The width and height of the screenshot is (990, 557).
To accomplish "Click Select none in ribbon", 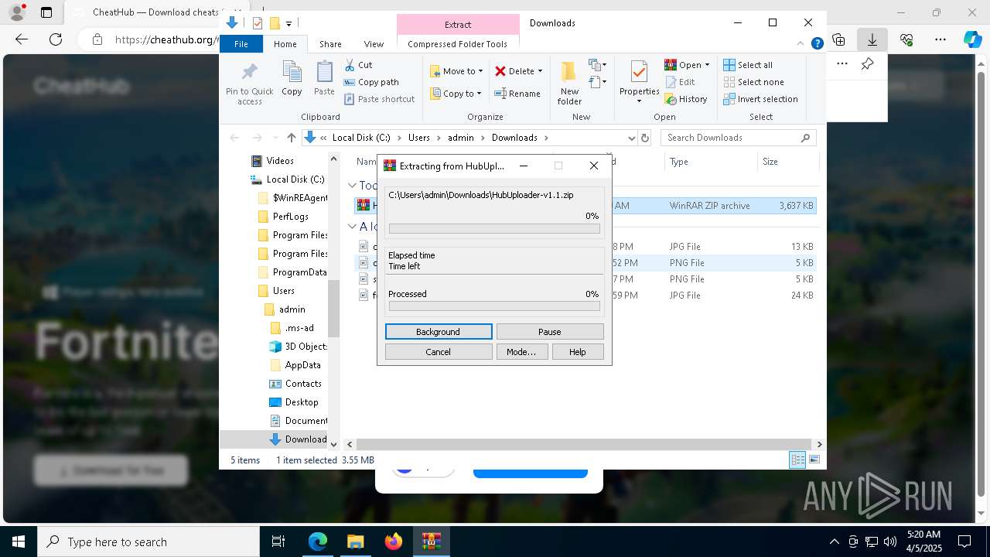I will [753, 82].
